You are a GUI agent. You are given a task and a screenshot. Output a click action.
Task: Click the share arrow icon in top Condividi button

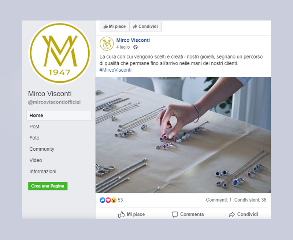click(135, 26)
